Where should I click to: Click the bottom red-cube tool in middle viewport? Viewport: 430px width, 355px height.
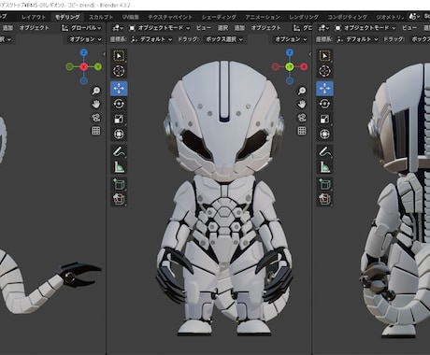click(119, 199)
